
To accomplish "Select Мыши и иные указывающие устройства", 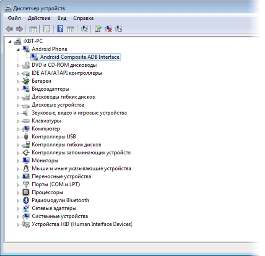I will click(x=81, y=168).
